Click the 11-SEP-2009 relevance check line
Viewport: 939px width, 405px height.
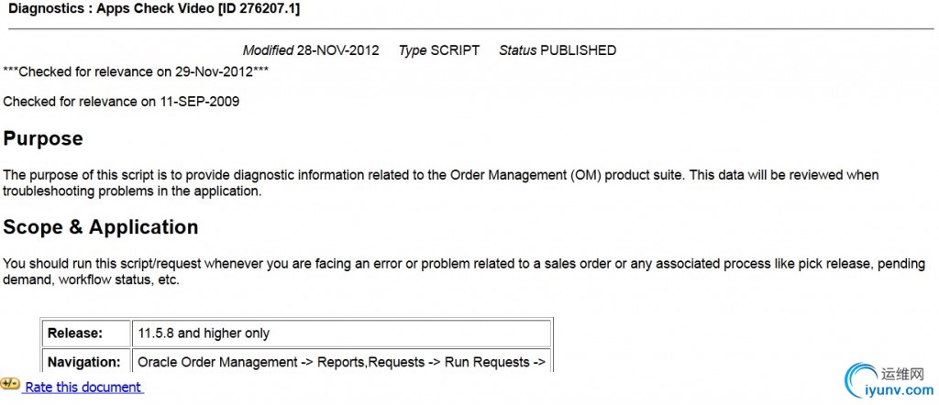coord(121,101)
